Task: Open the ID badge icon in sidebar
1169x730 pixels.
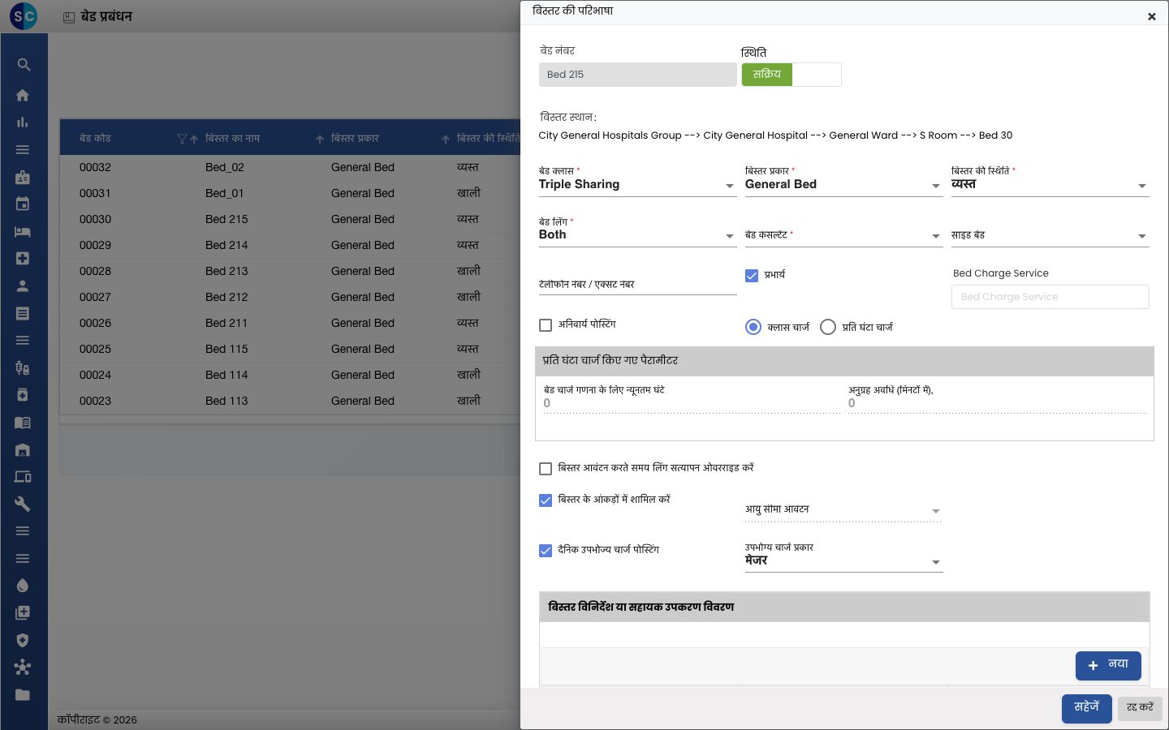Action: click(23, 177)
